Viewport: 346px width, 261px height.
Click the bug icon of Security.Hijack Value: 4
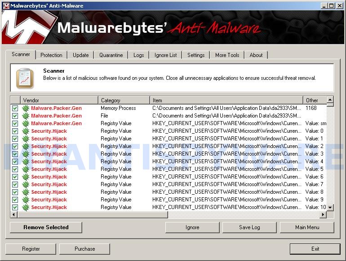26,161
